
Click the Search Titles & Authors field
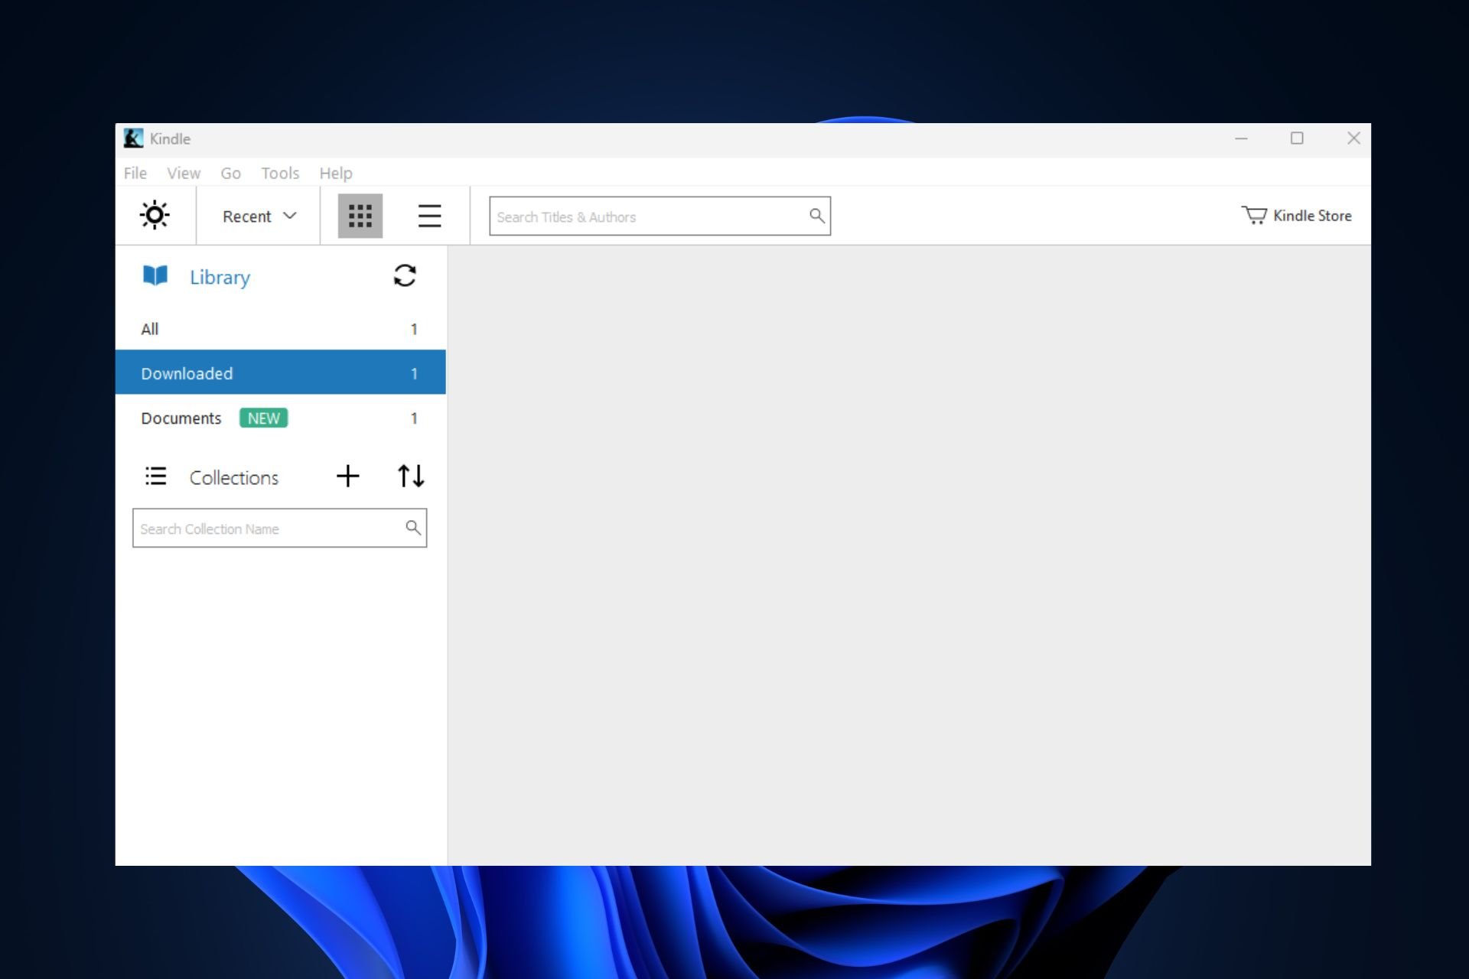(660, 216)
